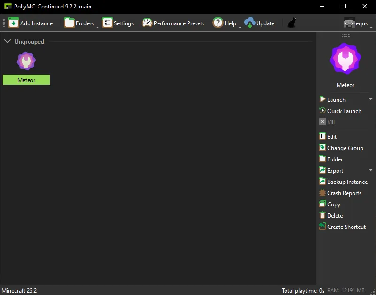Image resolution: width=376 pixels, height=295 pixels.
Task: Open Performance Presets from the toolbar
Action: pyautogui.click(x=173, y=23)
